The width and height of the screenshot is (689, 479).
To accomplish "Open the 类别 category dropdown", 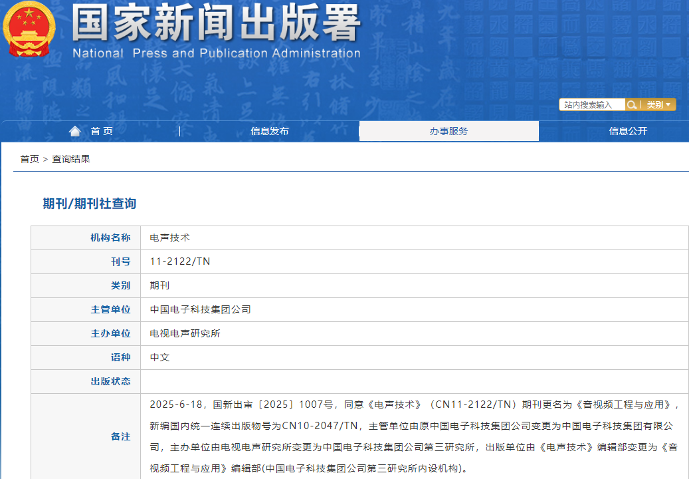I will point(658,104).
